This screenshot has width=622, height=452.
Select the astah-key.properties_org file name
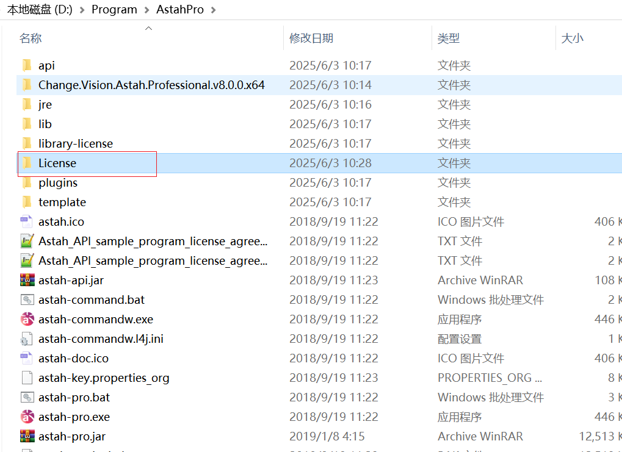click(x=104, y=378)
